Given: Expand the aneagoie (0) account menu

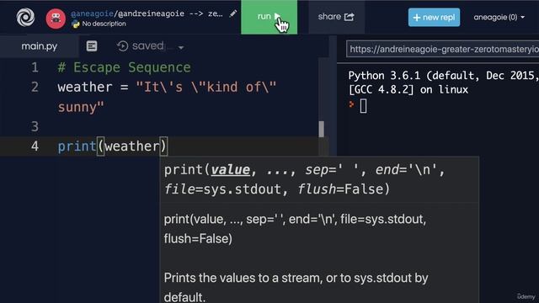Looking at the screenshot, I should pos(499,17).
